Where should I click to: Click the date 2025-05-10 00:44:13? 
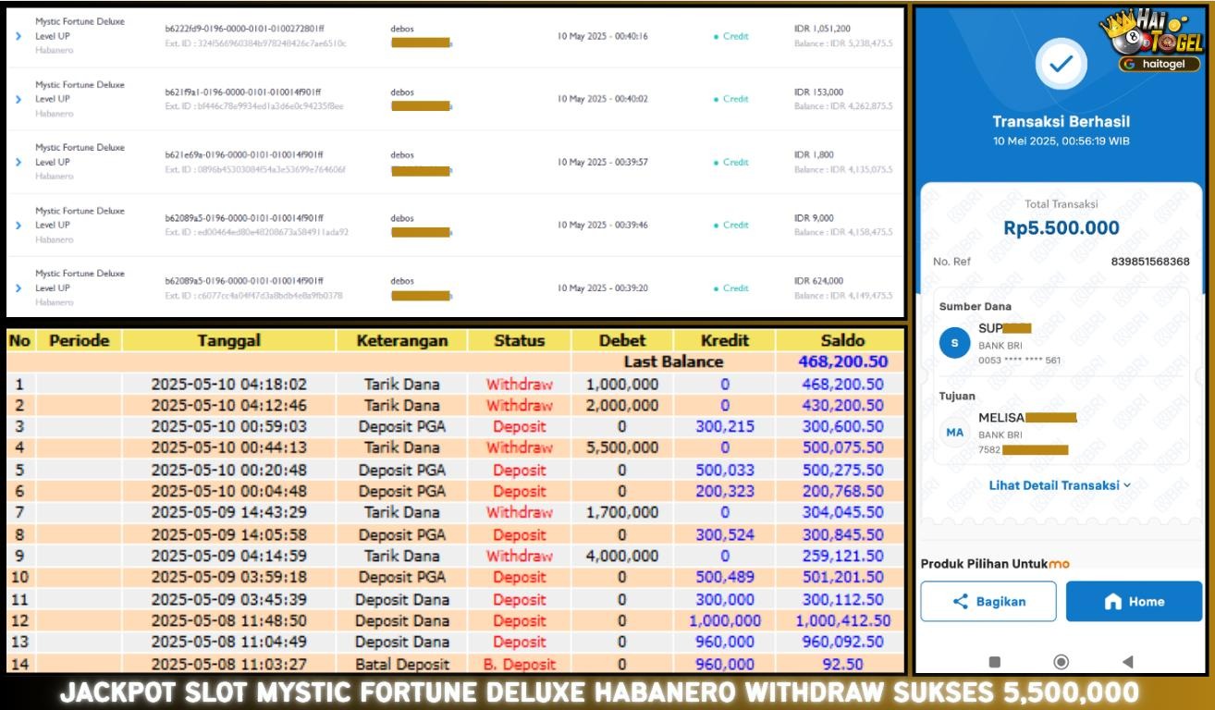coord(228,447)
